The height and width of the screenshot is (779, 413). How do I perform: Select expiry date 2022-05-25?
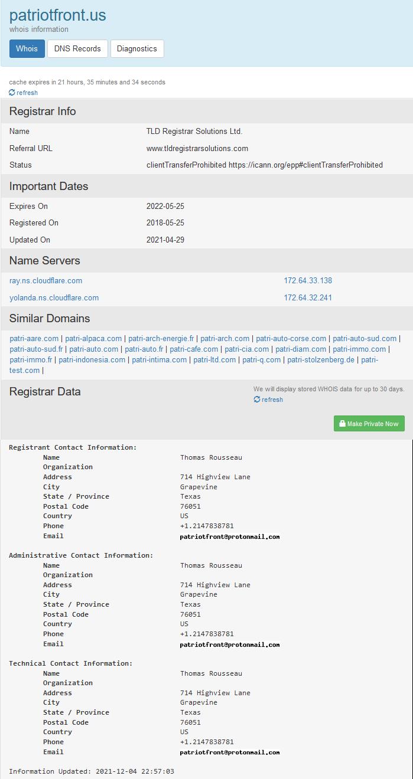coord(165,207)
